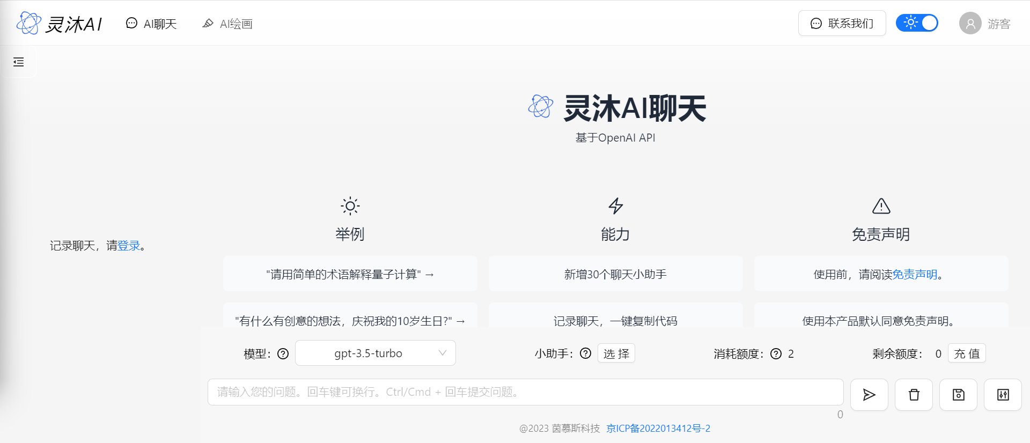Click the 剩余额度 label

tap(897, 354)
